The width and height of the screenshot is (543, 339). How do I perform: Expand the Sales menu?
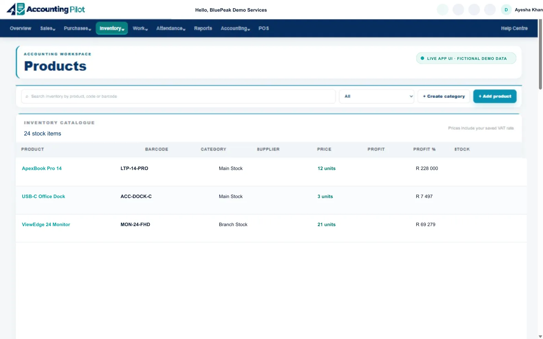pos(48,28)
